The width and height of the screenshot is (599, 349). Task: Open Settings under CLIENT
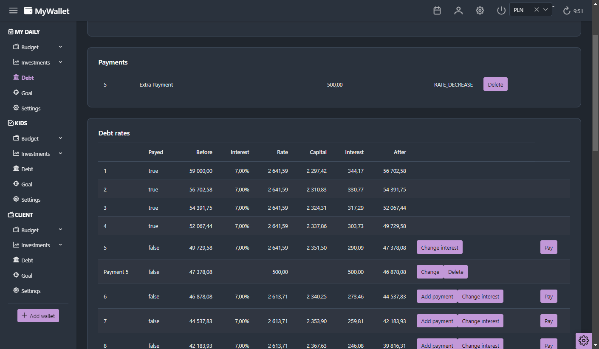(27, 291)
